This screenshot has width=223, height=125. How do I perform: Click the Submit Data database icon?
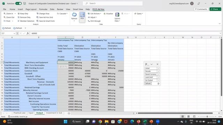point(117,15)
